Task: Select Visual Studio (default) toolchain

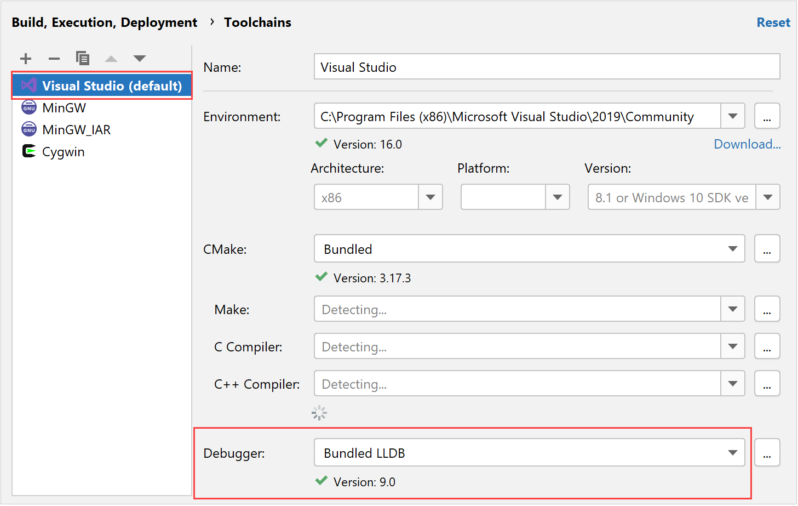Action: [x=102, y=86]
